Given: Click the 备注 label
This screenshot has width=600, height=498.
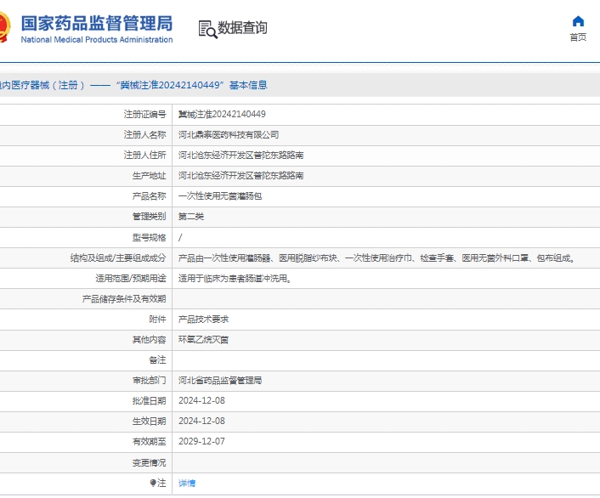Looking at the screenshot, I should (x=158, y=359).
